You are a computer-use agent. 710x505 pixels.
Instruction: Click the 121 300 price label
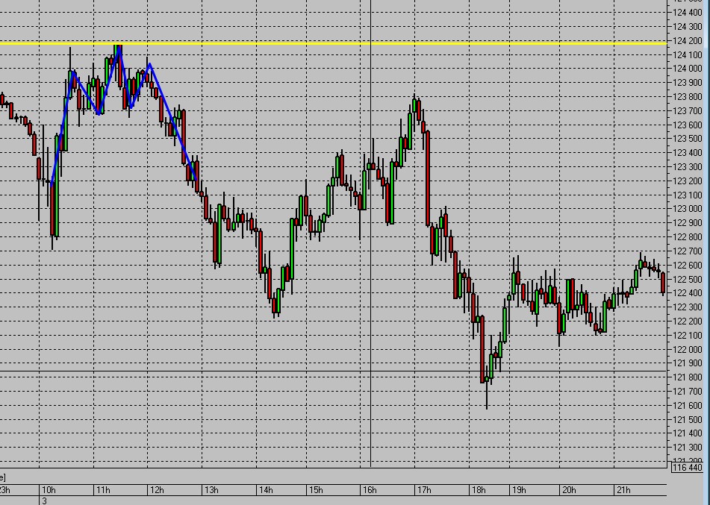point(687,448)
